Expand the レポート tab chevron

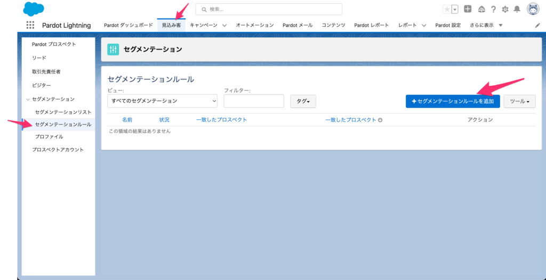pyautogui.click(x=424, y=26)
